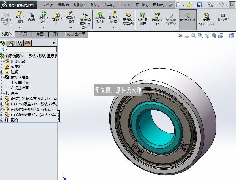This screenshot has width=236, height=180.
Task: Select 前视基准面 in the tree
Action: click(20, 77)
